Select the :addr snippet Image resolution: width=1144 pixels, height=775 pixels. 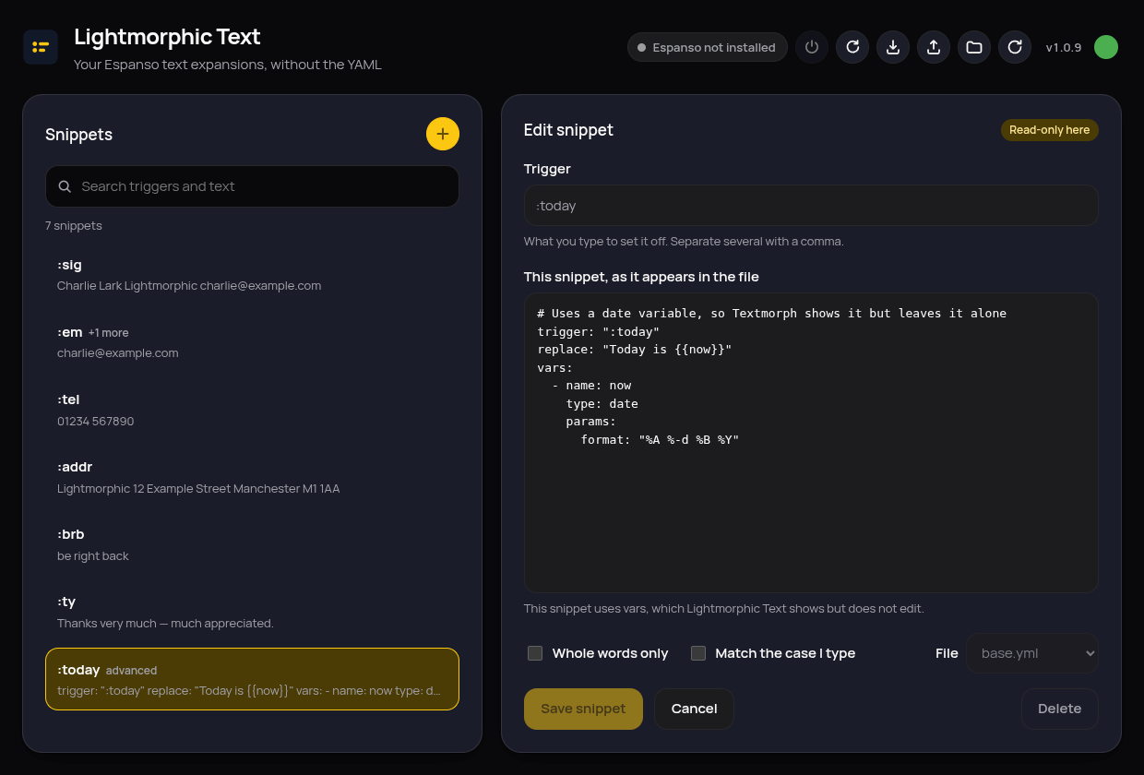point(252,477)
